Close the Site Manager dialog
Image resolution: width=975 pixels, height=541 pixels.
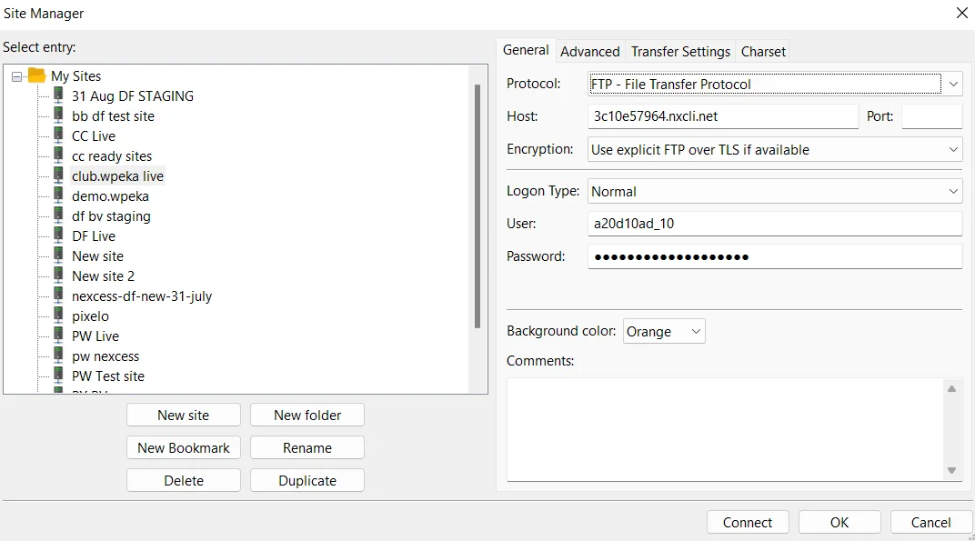coord(961,13)
